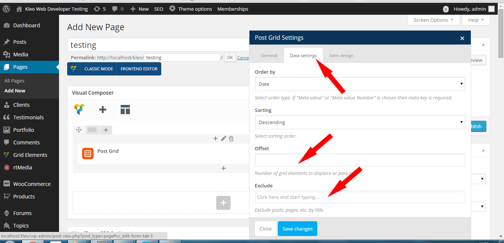
Task: Delete column with trash icon
Action: pos(231,138)
